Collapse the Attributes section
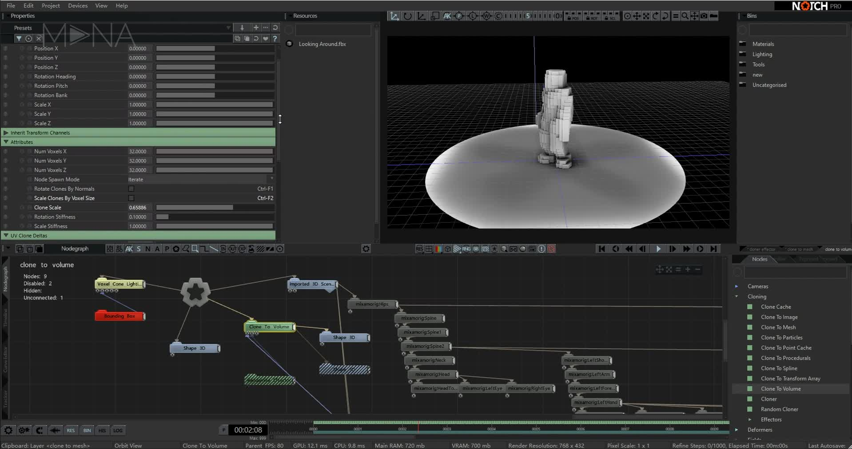852x449 pixels. (x=6, y=142)
